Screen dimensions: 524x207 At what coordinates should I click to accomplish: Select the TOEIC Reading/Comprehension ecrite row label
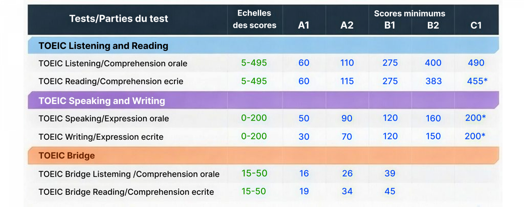coord(111,82)
